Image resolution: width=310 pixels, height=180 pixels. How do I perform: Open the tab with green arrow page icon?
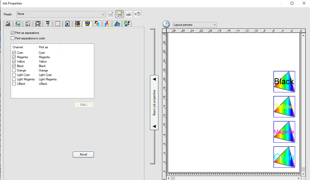click(x=18, y=24)
